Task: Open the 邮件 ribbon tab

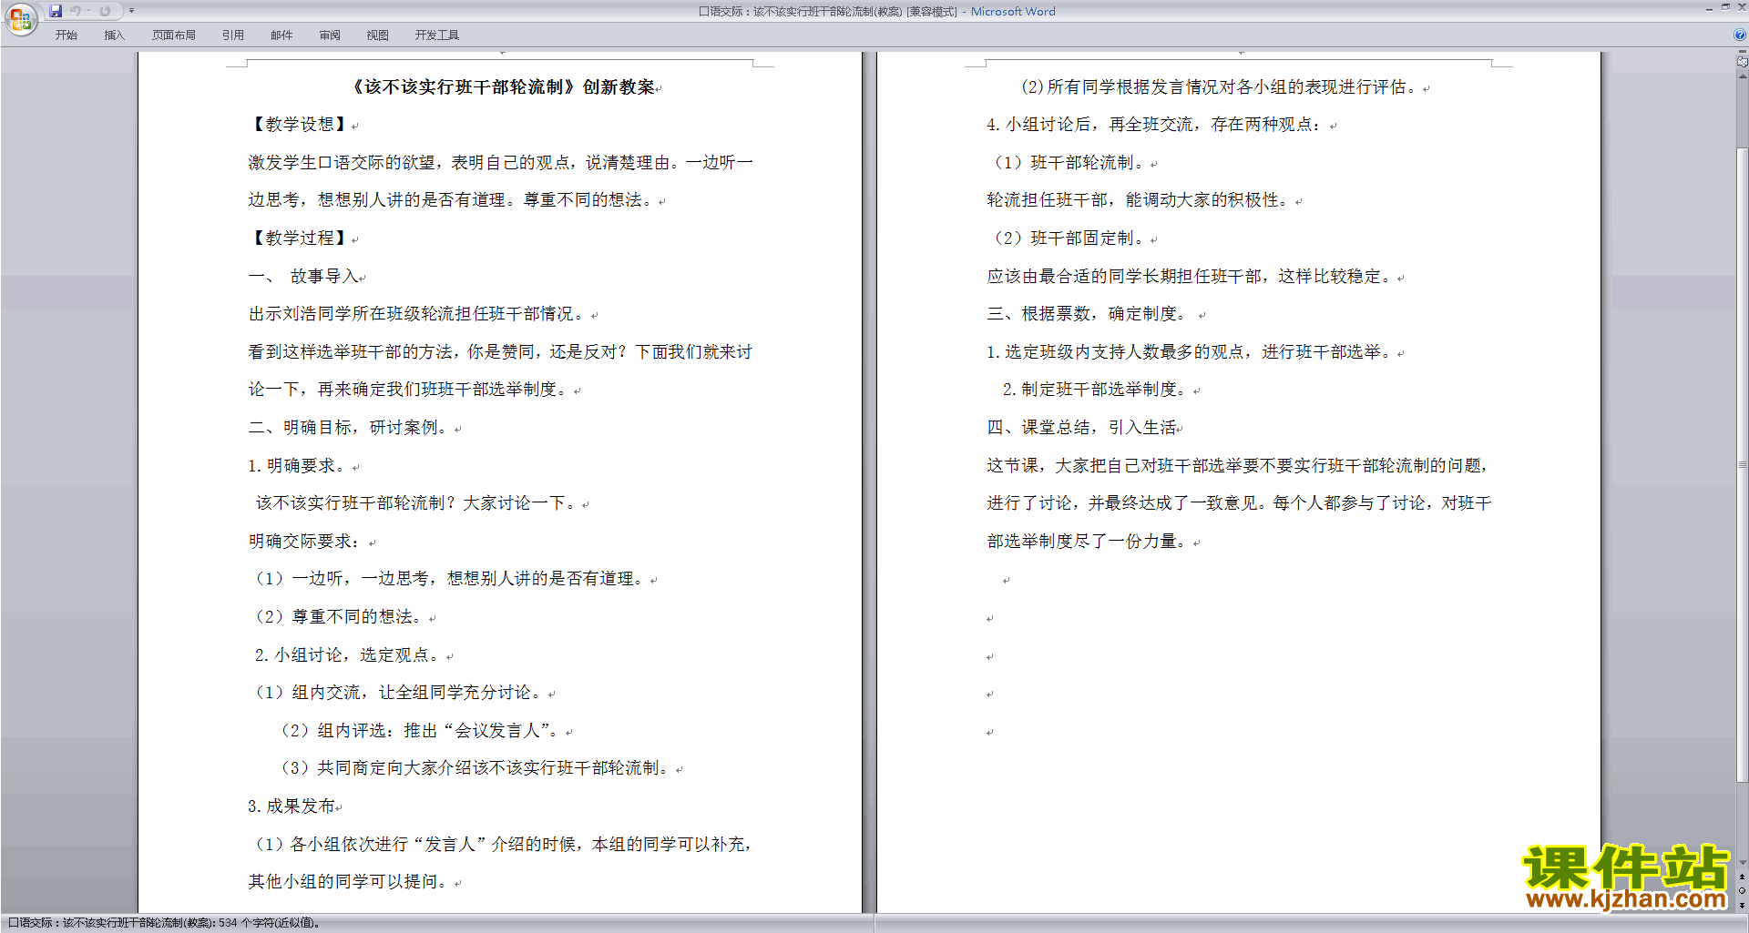Action: point(281,35)
